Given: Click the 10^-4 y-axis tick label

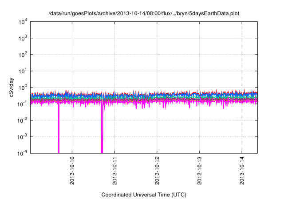Looking at the screenshot, I should pos(22,154).
